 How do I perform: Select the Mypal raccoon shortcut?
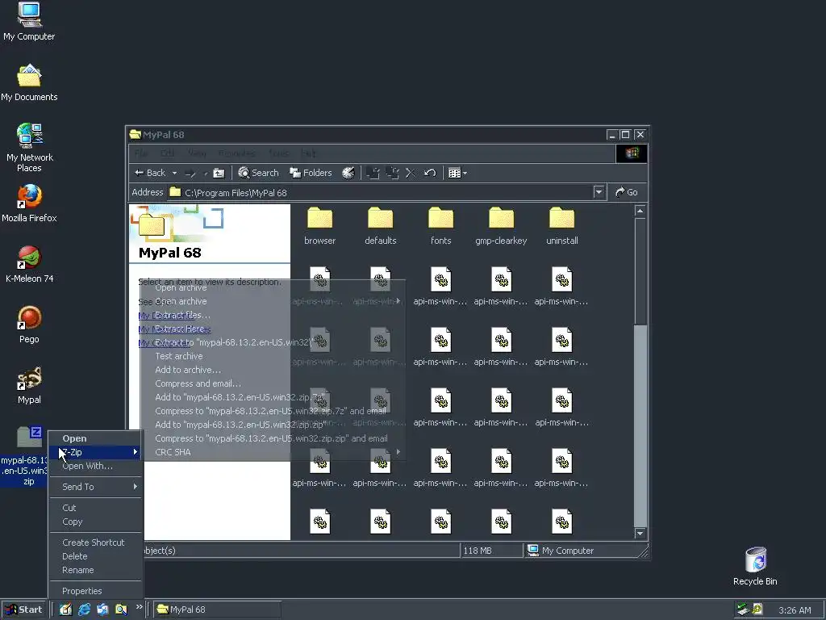[x=29, y=385]
